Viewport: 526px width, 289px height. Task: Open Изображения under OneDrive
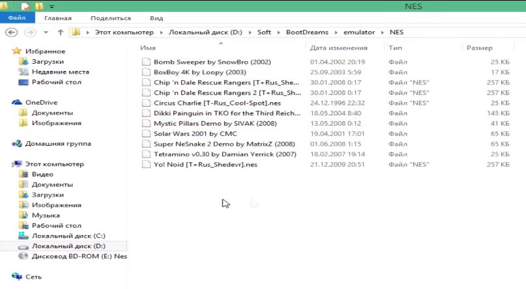[x=56, y=123]
